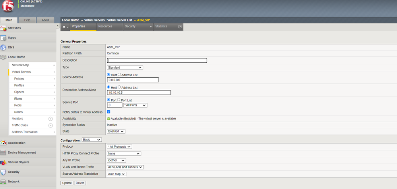This screenshot has height=189, width=397.
Task: Open the iApps section icon
Action: tap(3, 38)
